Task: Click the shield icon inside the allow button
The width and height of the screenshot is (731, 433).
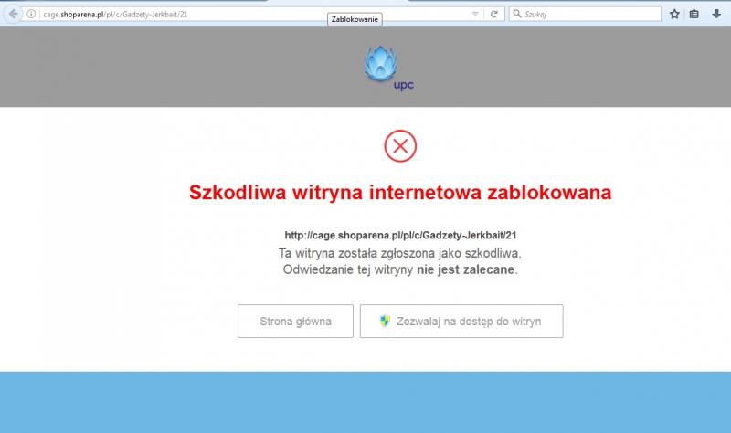Action: tap(386, 322)
